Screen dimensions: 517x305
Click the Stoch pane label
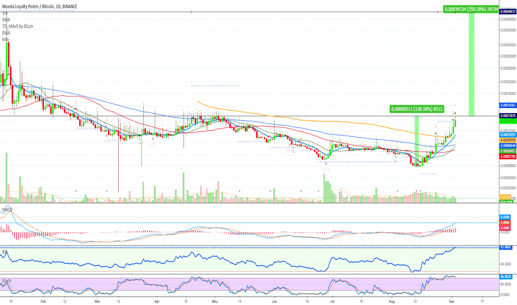point(7,281)
